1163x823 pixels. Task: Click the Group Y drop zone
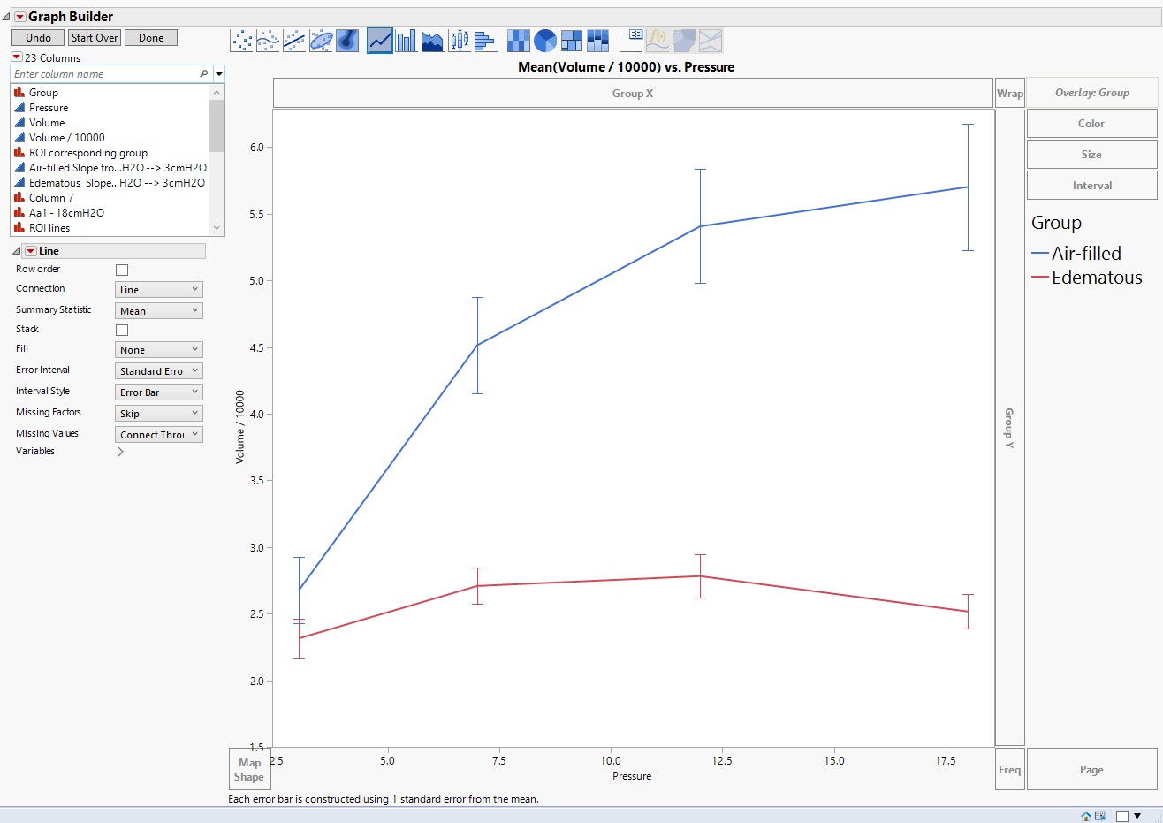coord(1010,428)
